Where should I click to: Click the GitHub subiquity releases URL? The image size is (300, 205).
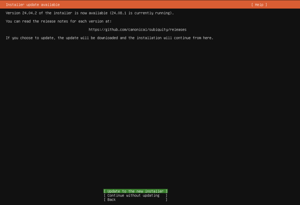click(x=137, y=30)
